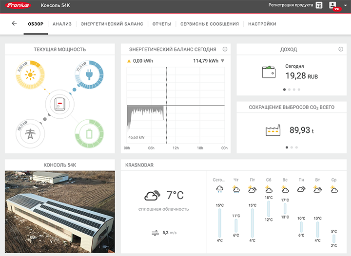Click the Регистрация продукта link
Screen dimensions: 351x256
[291, 5]
